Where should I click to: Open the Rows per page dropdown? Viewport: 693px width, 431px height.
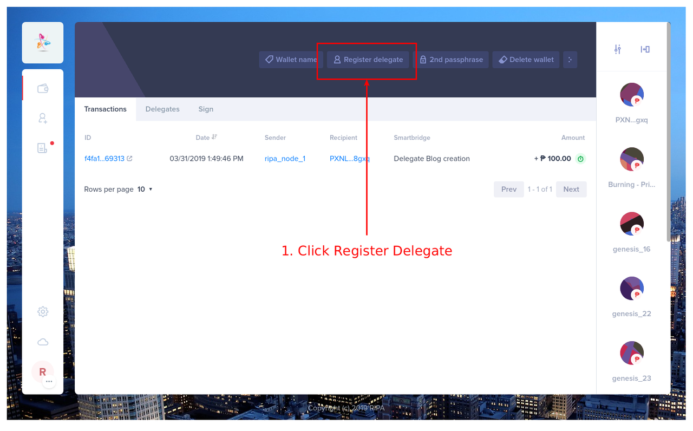click(145, 189)
